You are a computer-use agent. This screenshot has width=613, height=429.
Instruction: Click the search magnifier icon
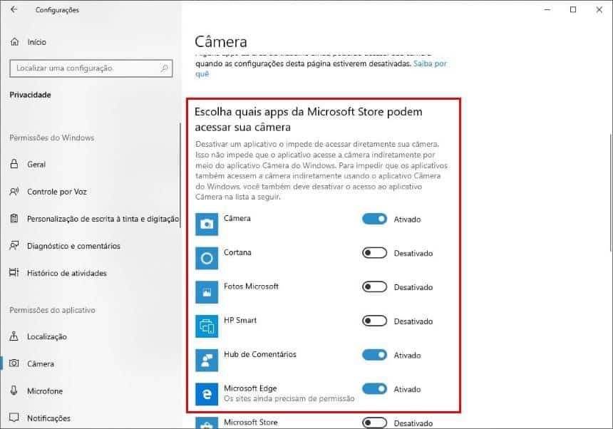(165, 68)
